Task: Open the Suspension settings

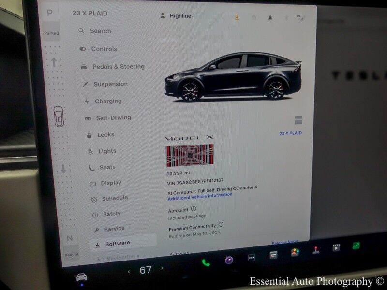Action: click(105, 84)
